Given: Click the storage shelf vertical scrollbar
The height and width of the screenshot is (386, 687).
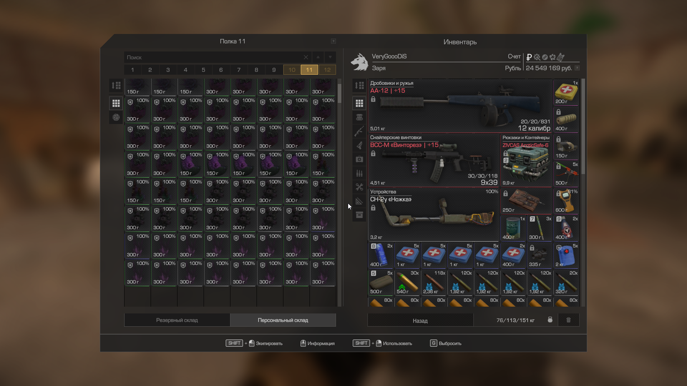Looking at the screenshot, I should (339, 94).
